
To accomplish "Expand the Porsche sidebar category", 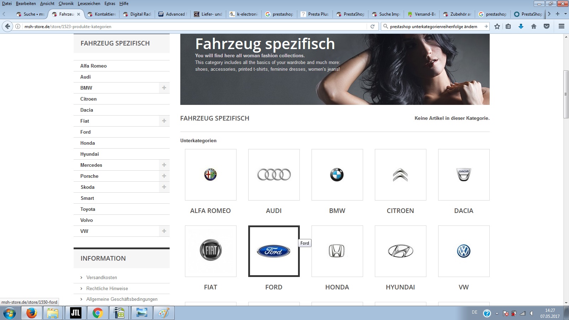I will (164, 176).
